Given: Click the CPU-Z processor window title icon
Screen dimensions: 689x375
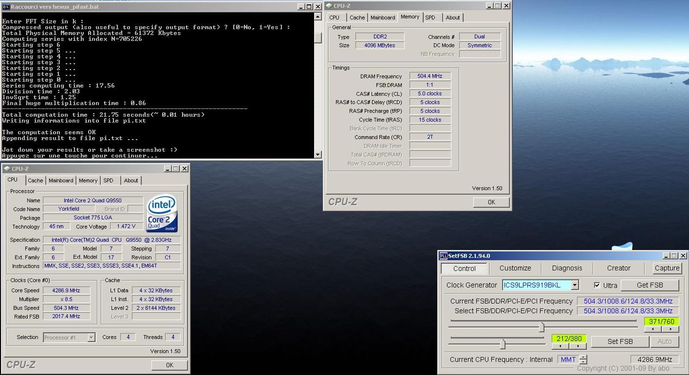Looking at the screenshot, I should point(7,169).
